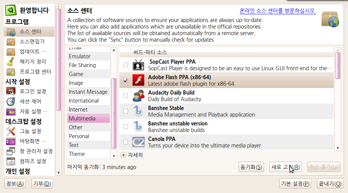Image resolution: width=348 pixels, height=193 pixels.
Task: Click category list scroll up arrow
Action: [114, 50]
